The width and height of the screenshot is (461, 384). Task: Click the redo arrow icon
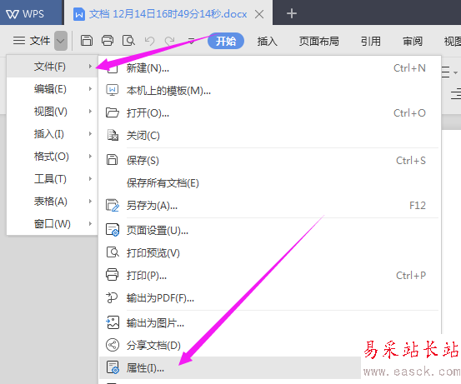169,41
